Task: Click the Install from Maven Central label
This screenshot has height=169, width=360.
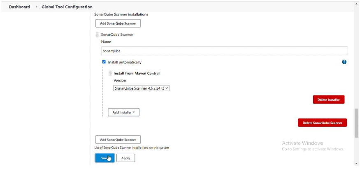Action: [137, 73]
